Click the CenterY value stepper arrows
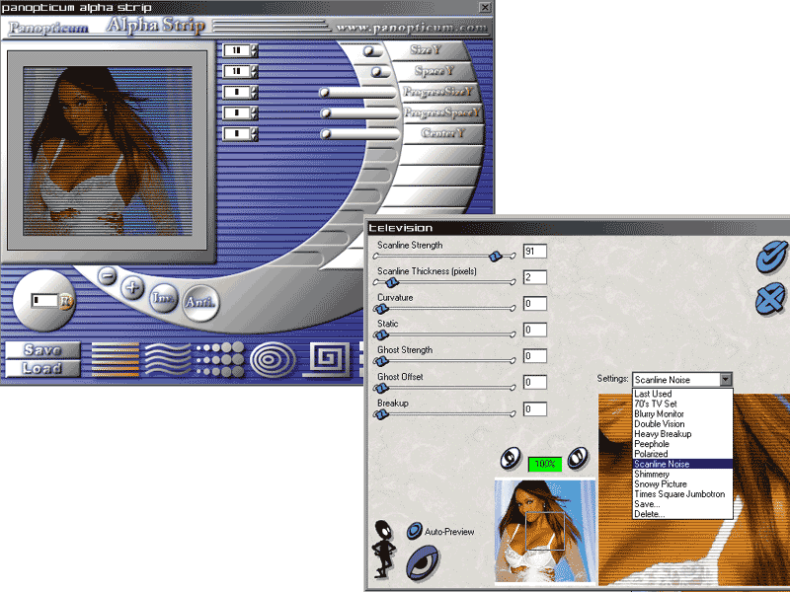The image size is (790, 592). (254, 134)
